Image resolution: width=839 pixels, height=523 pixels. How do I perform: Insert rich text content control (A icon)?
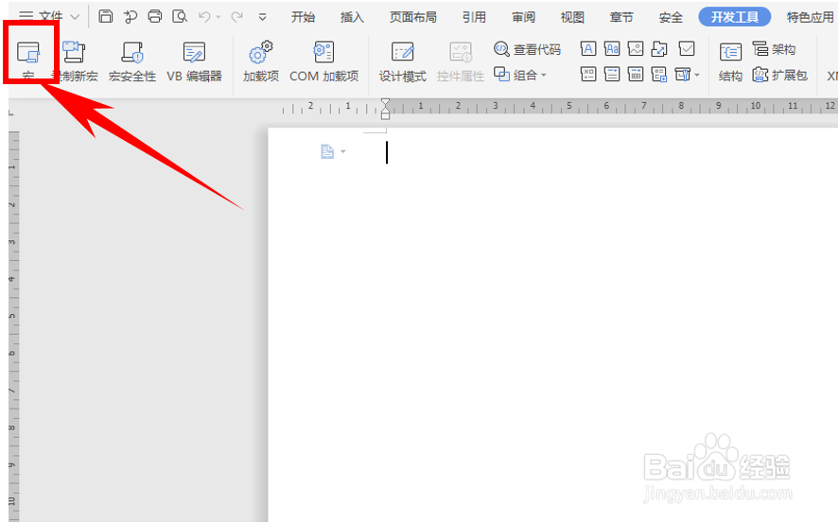[588, 49]
